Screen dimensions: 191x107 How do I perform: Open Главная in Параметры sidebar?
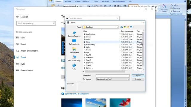pyautogui.click(x=22, y=17)
